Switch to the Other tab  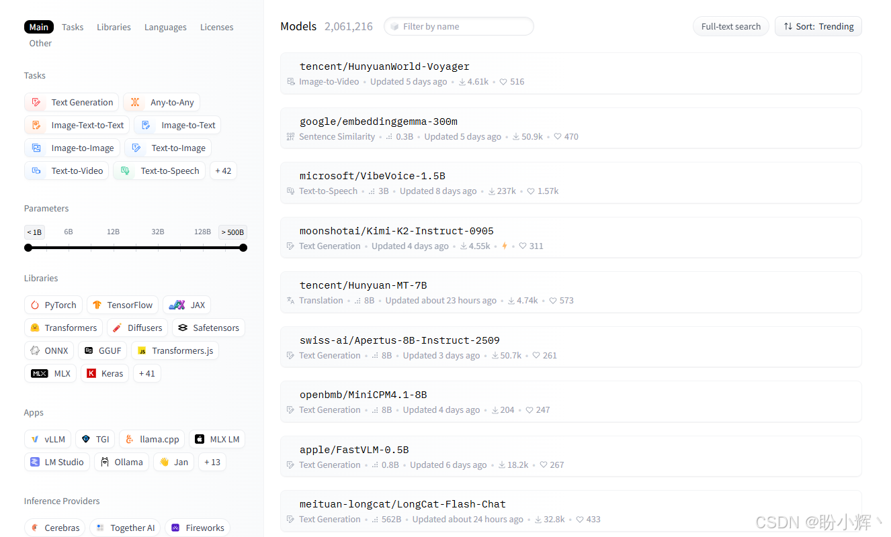click(40, 44)
